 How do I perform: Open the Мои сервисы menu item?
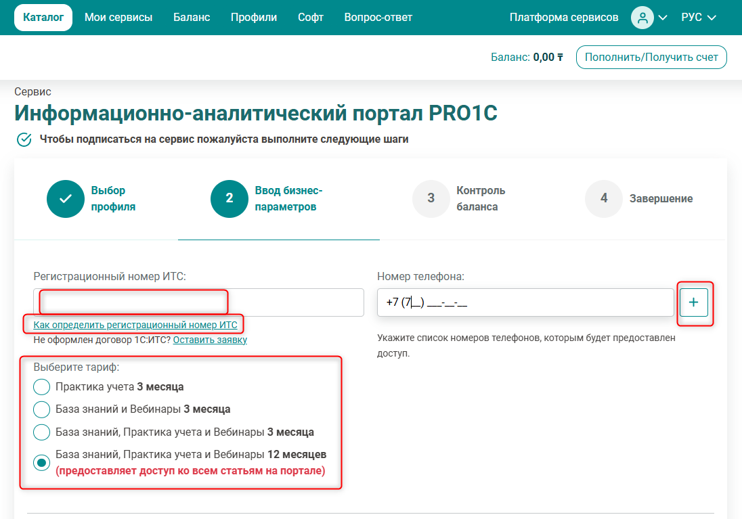[118, 18]
